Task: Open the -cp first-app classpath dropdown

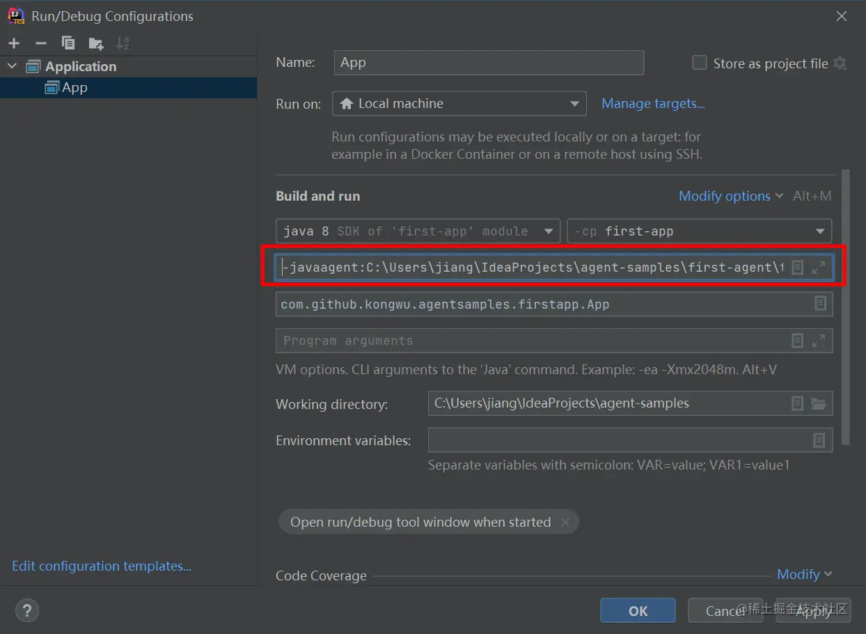Action: coord(700,231)
